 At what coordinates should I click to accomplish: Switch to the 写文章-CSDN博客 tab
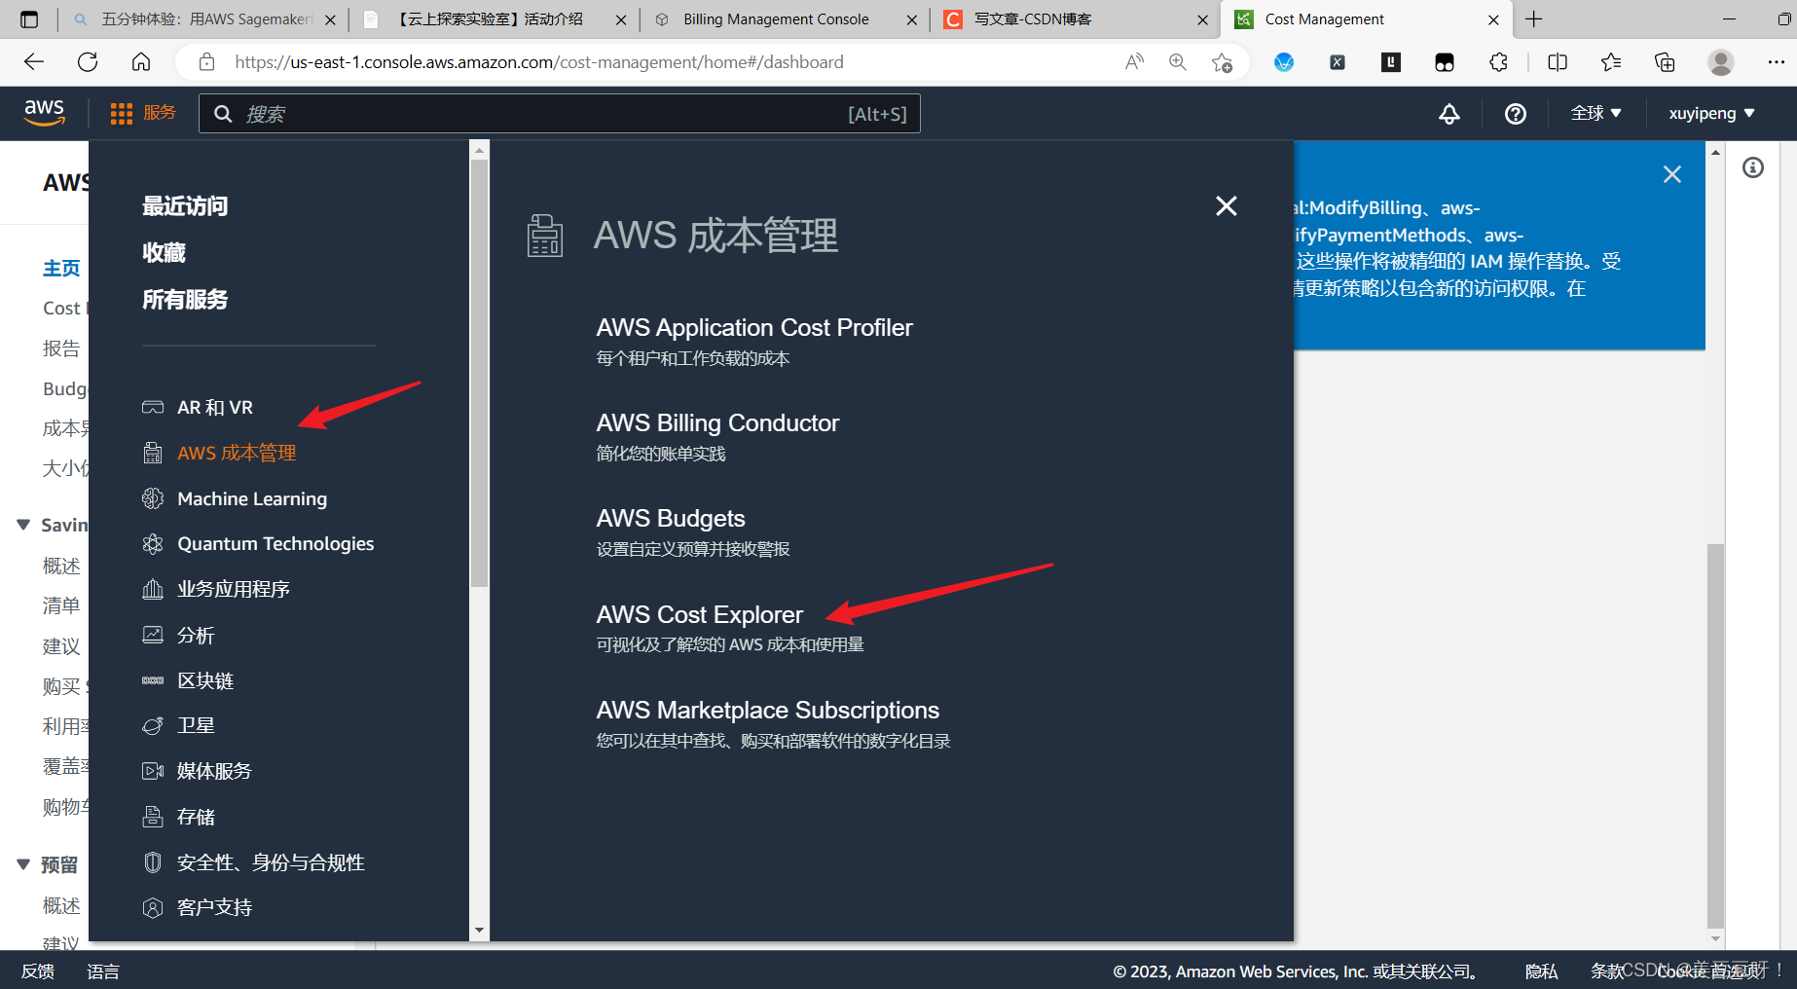coord(1076,19)
